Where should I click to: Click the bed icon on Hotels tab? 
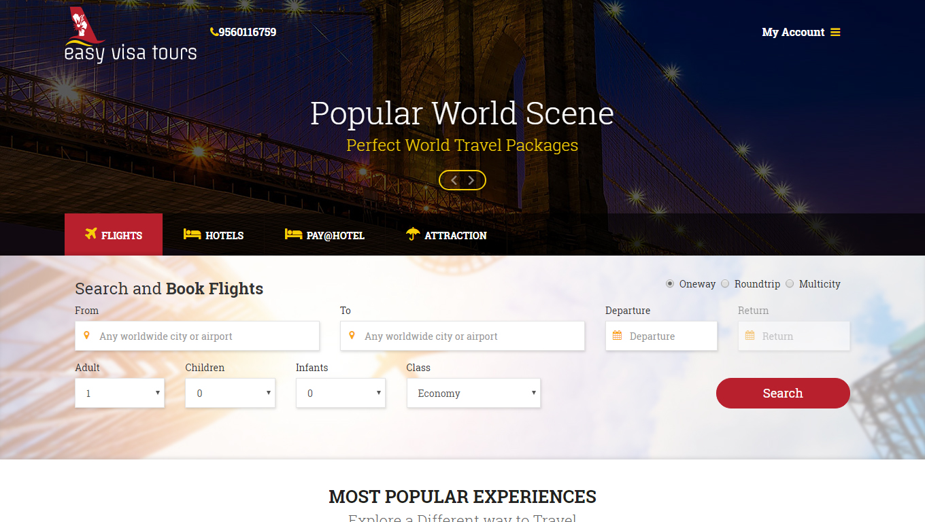click(x=192, y=234)
